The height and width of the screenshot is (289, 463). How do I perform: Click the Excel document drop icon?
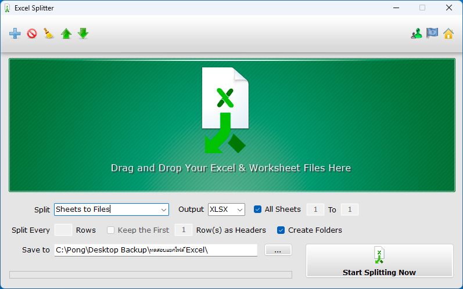[x=225, y=110]
